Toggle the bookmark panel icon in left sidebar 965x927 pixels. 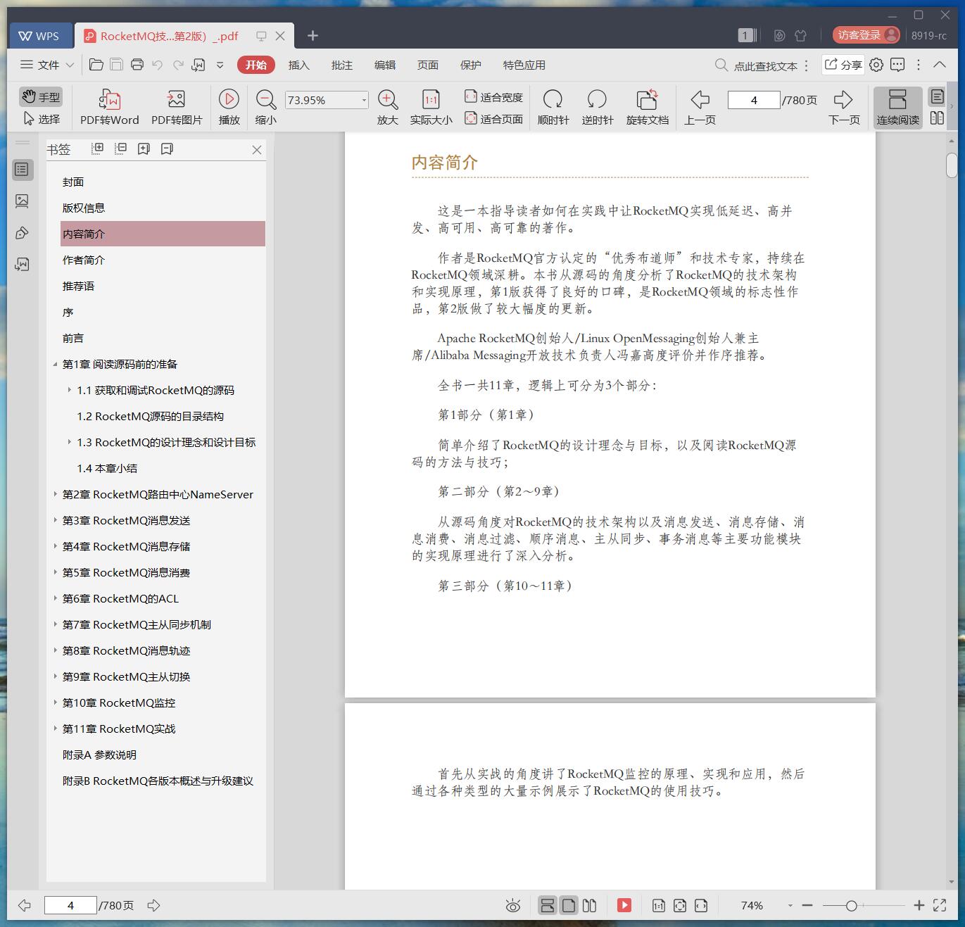[x=22, y=170]
